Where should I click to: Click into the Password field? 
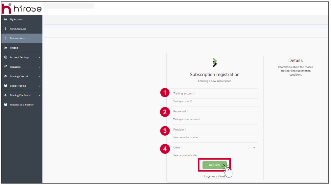tap(214, 112)
